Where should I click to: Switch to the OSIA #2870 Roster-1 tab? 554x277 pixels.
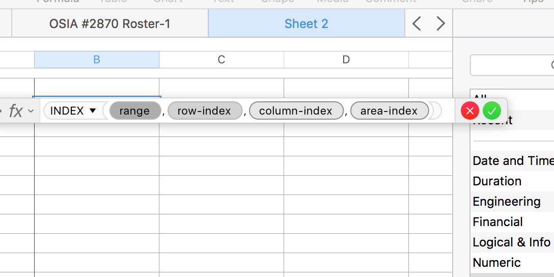pyautogui.click(x=109, y=23)
